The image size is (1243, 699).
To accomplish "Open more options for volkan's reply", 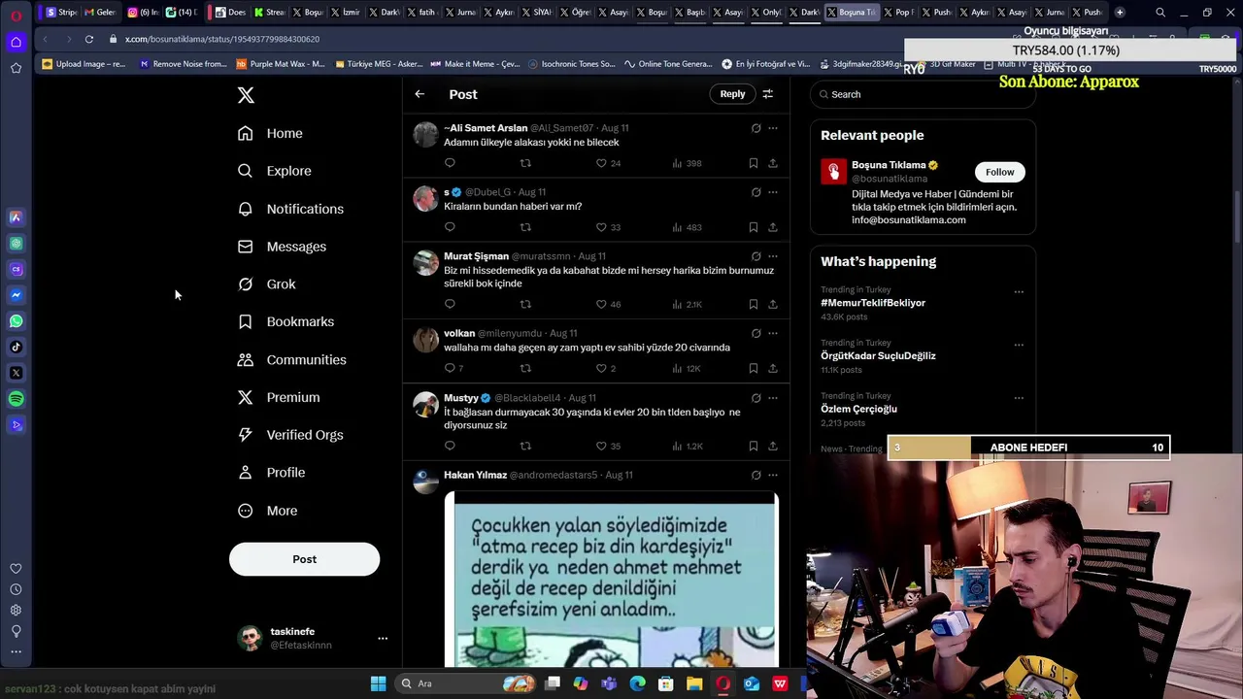I will tap(773, 333).
